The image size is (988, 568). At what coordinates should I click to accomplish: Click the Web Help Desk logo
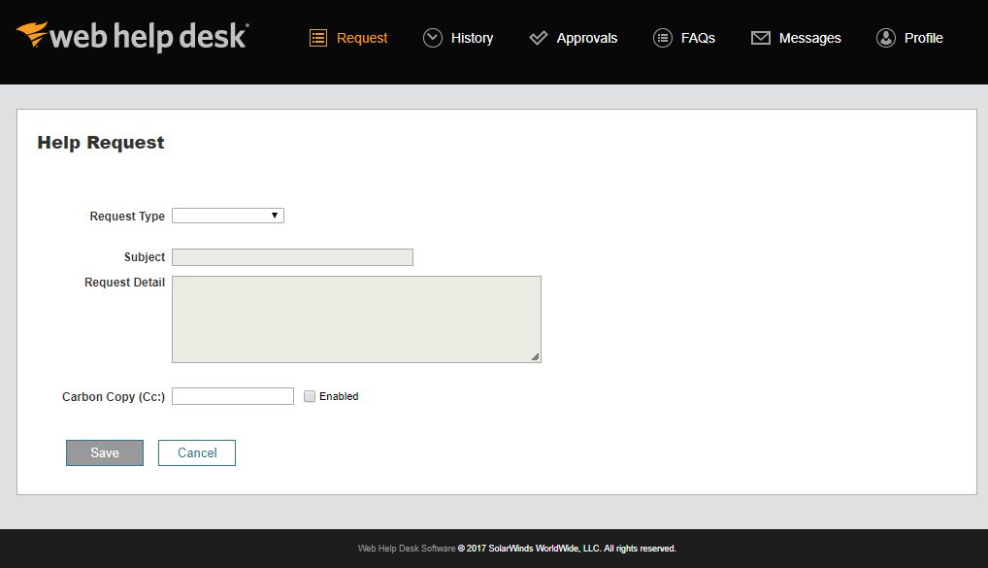click(133, 36)
